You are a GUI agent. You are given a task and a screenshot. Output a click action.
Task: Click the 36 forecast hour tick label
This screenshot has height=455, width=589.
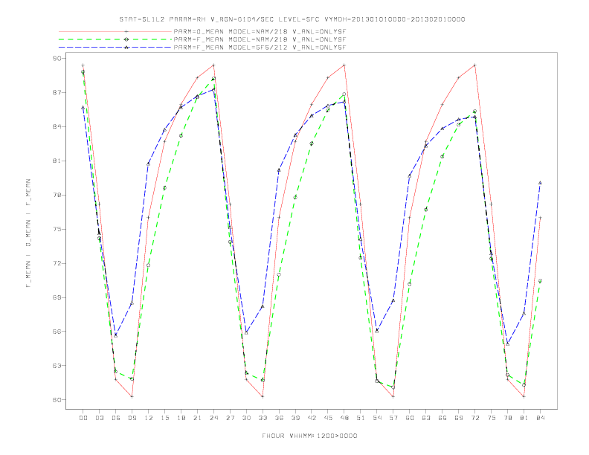pos(279,418)
